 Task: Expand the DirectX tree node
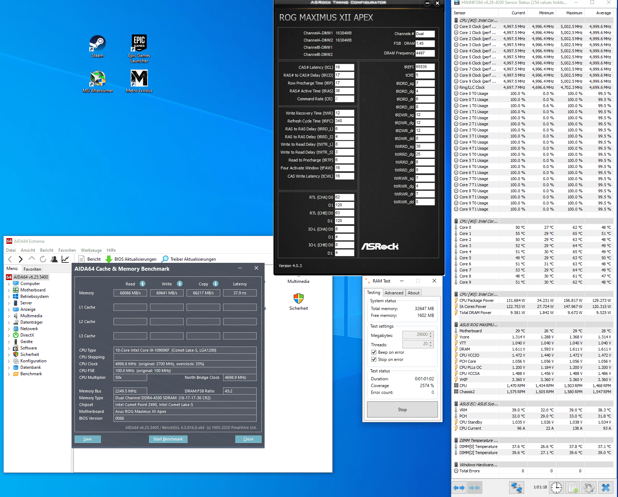(x=9, y=335)
